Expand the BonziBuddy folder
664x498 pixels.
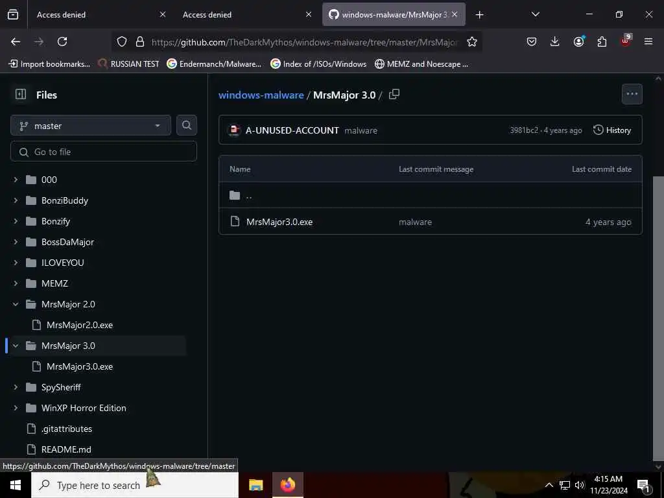coord(16,200)
